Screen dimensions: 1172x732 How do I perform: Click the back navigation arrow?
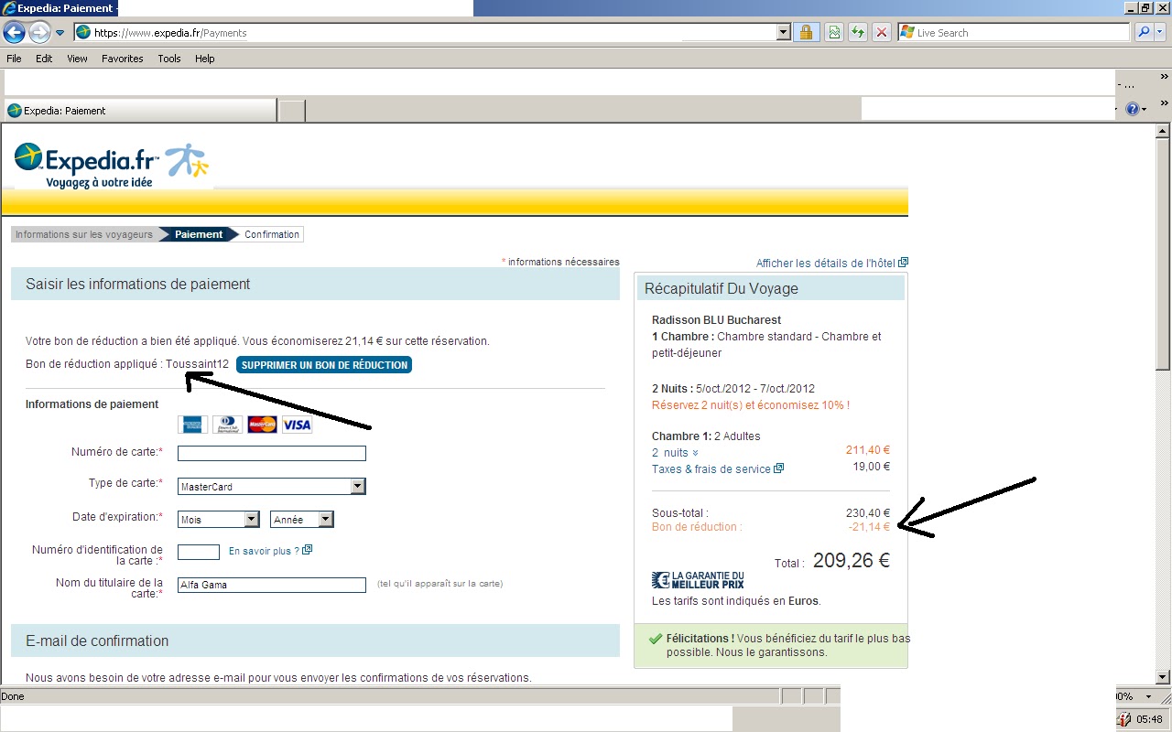[x=14, y=31]
